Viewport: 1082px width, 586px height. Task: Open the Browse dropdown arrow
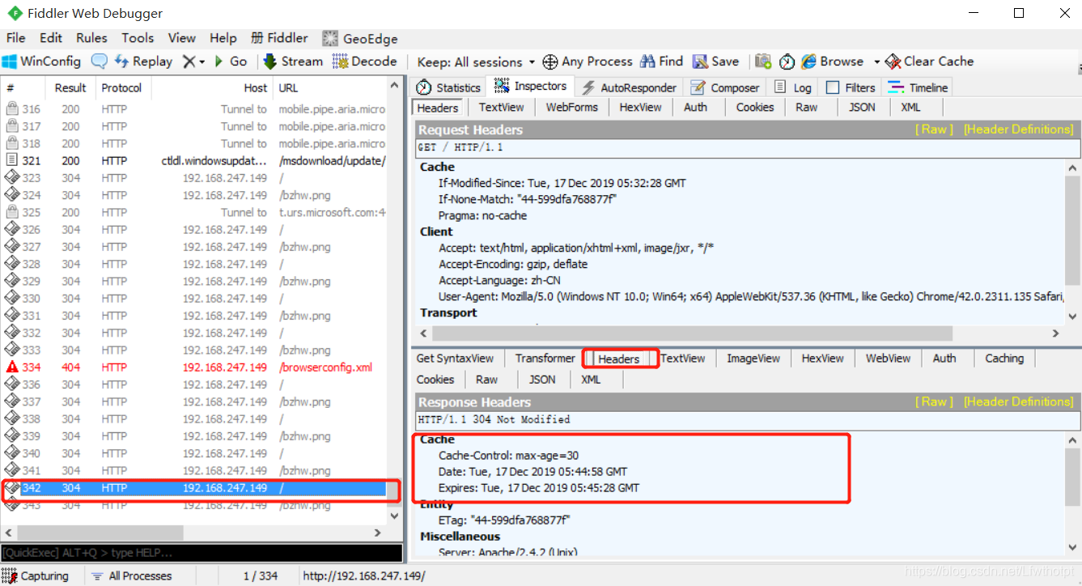tap(876, 62)
